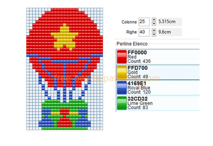The height and width of the screenshot is (146, 213).
Task: Decrease Colonne value with down arrow
Action: coord(154,24)
